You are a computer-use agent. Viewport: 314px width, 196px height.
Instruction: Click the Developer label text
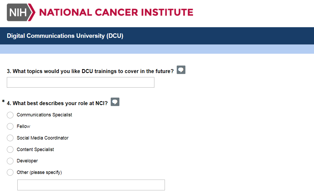(x=27, y=161)
